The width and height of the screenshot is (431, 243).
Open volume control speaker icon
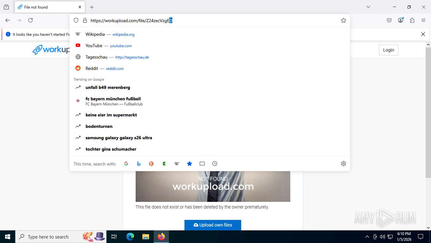(x=382, y=237)
